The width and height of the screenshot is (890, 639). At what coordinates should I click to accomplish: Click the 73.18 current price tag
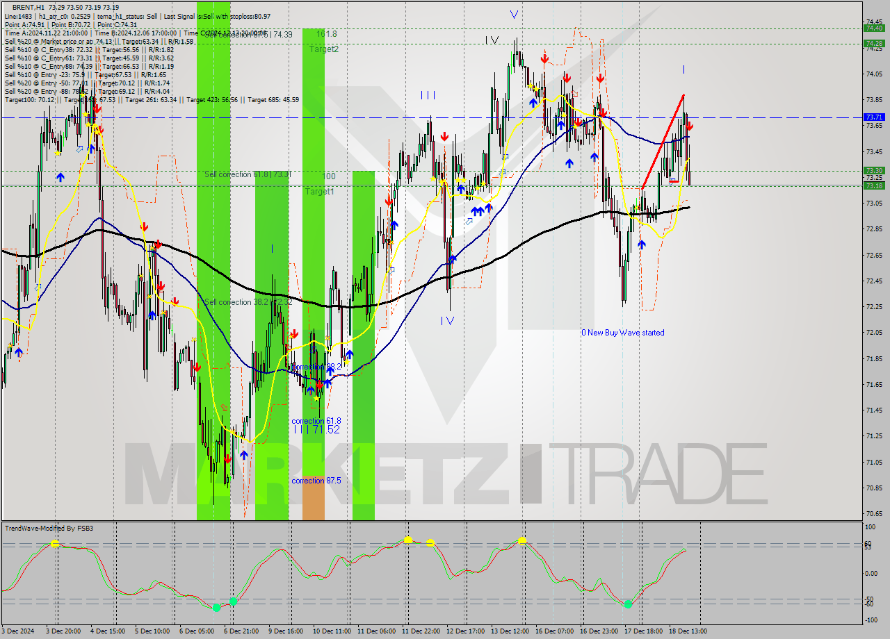pyautogui.click(x=874, y=185)
